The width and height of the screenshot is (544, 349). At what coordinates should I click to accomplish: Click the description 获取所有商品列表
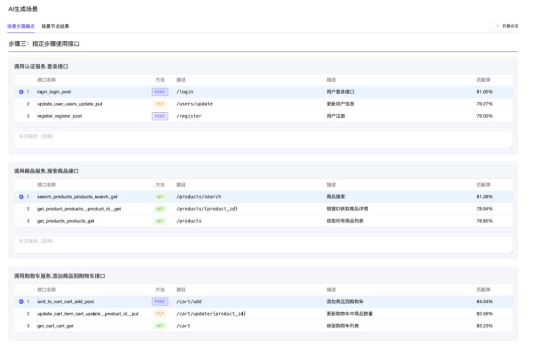[x=345, y=221]
